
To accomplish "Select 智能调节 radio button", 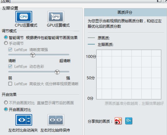I will (x=6, y=37).
